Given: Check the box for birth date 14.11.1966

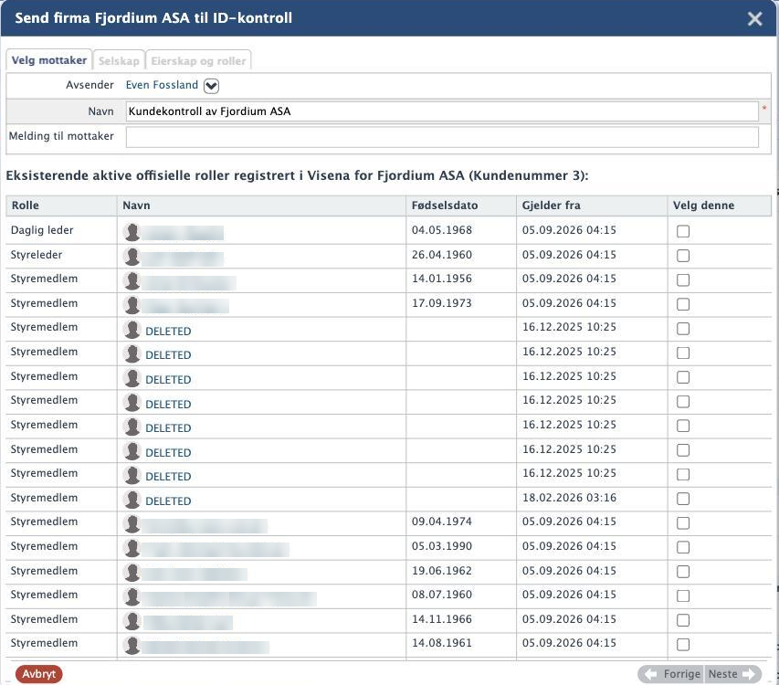Looking at the screenshot, I should (x=683, y=620).
